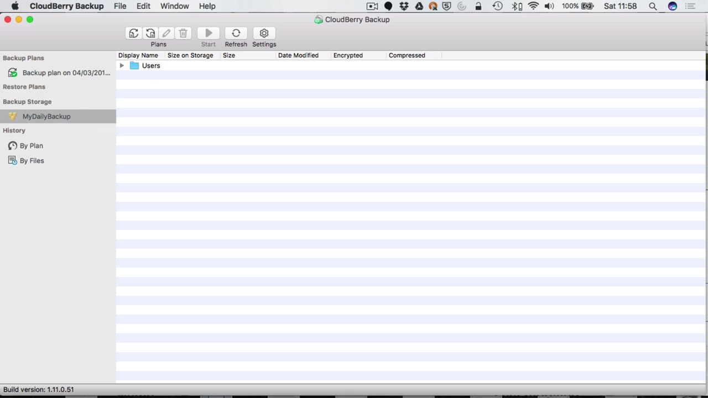Open the Dropbox menu bar icon
The width and height of the screenshot is (708, 398).
[x=404, y=6]
